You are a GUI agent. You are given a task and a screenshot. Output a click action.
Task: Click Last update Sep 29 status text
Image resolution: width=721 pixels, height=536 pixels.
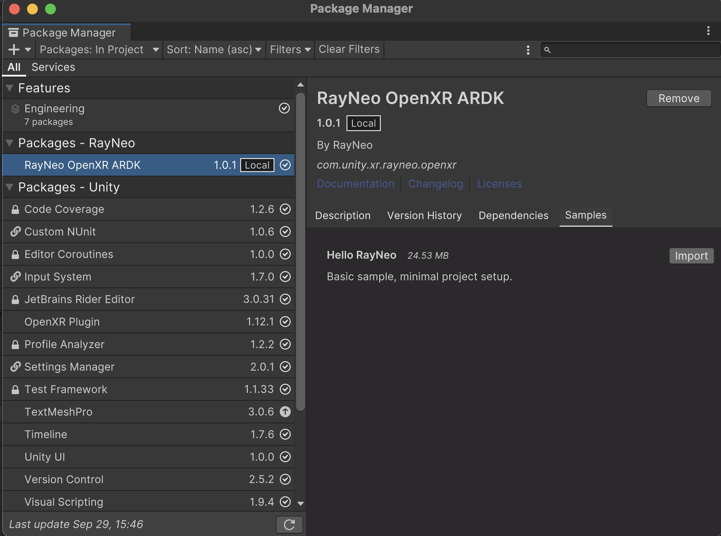76,524
